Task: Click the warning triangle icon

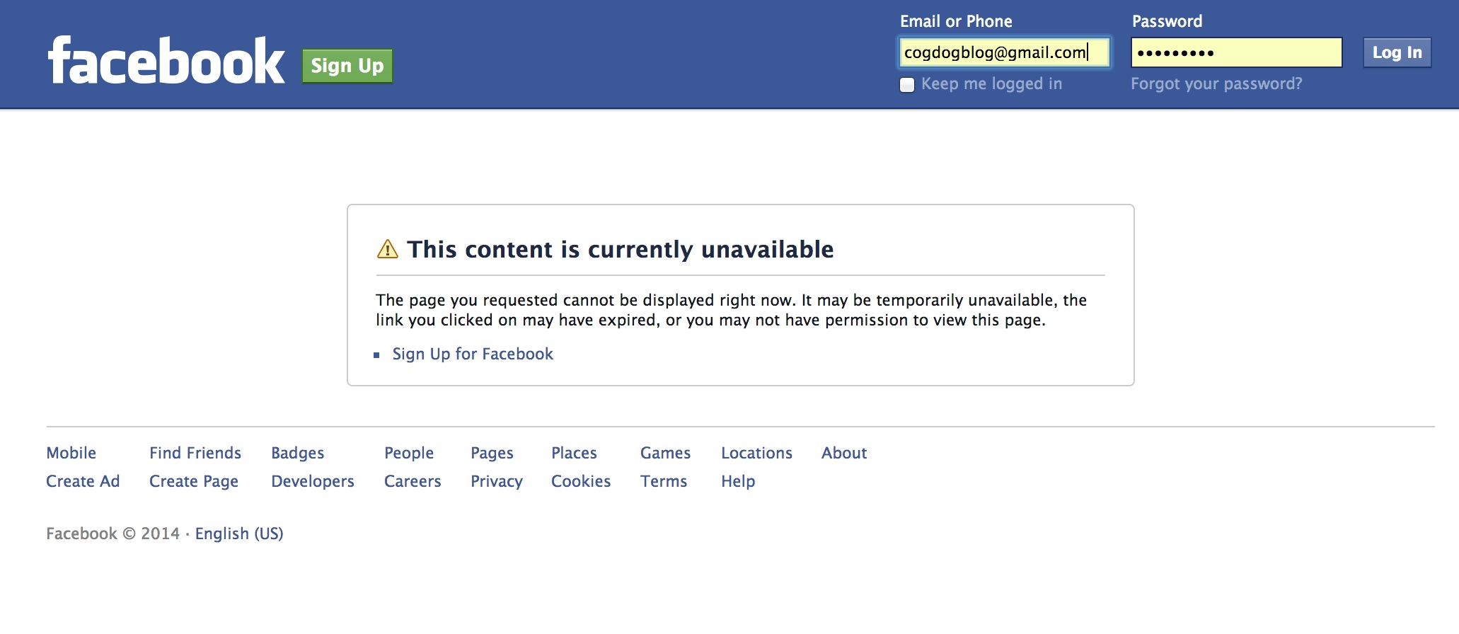Action: pos(386,249)
